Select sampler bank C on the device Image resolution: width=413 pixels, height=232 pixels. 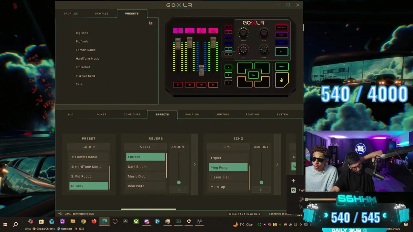point(228,83)
